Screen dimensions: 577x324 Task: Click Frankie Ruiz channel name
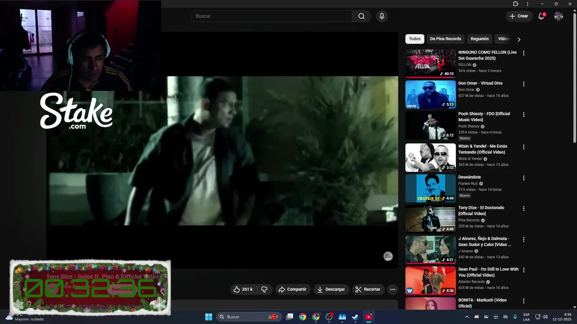468,184
